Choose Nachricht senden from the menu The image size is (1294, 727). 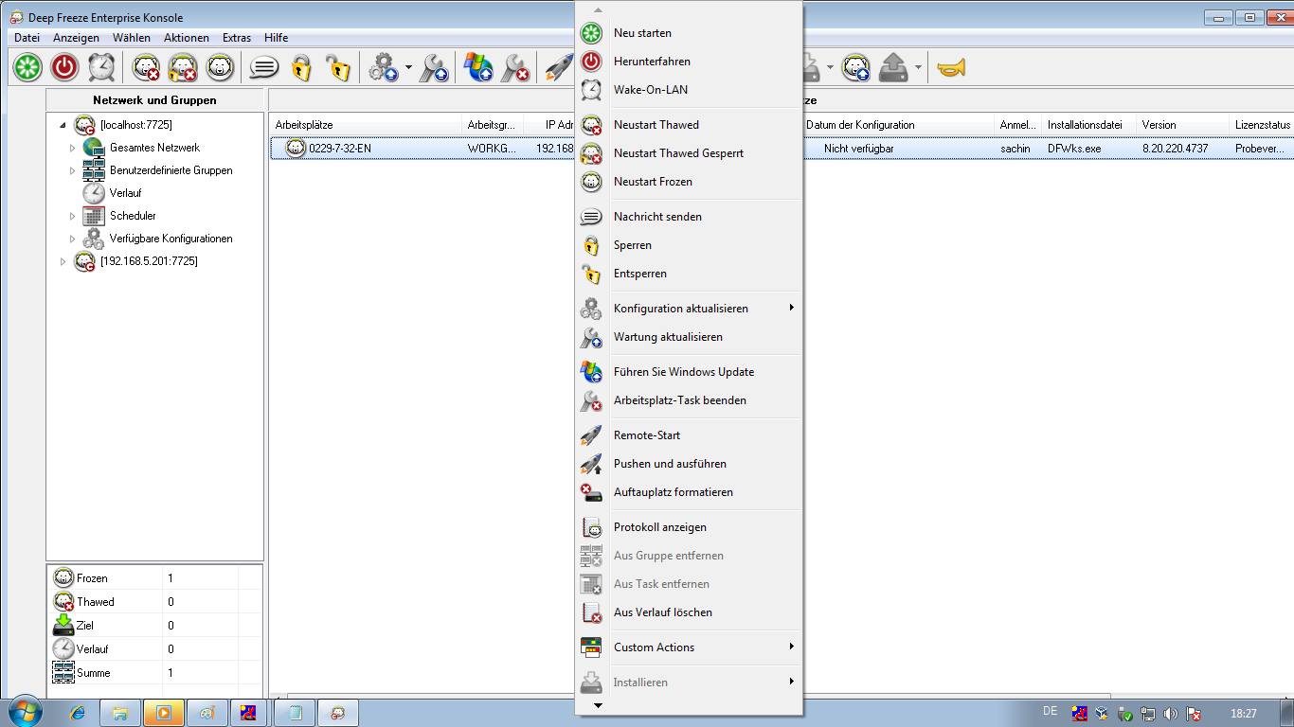click(689, 217)
